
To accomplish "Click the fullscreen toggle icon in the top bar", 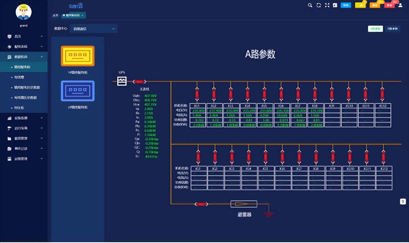I will pos(327,5).
